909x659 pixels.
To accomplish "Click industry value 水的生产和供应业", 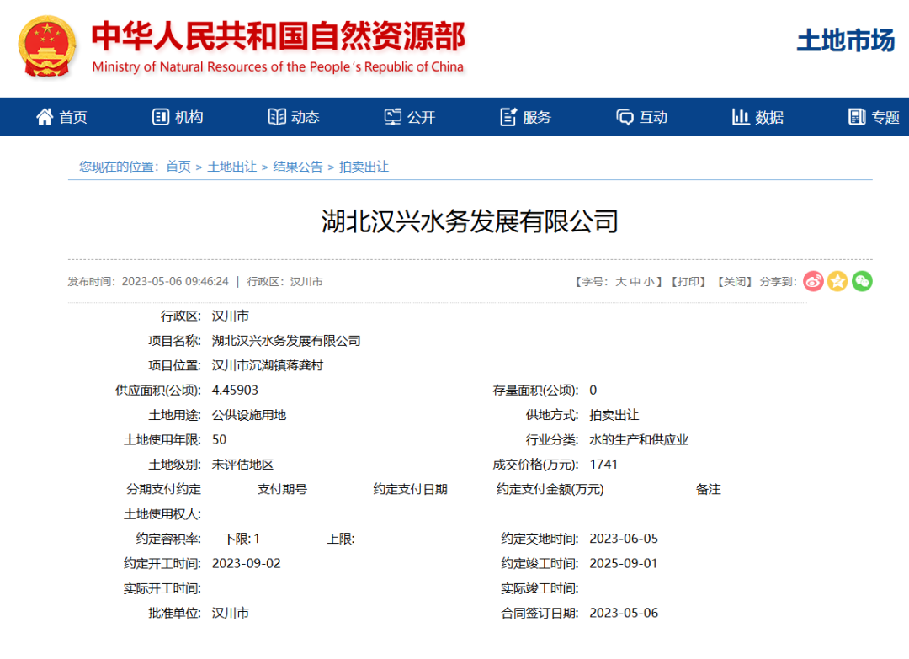I will tap(639, 440).
